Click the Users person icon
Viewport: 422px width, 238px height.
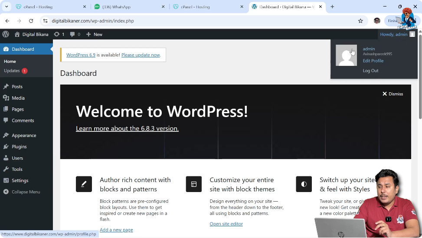6,158
